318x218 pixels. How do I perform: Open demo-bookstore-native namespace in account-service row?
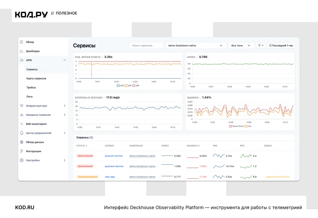click(143, 156)
